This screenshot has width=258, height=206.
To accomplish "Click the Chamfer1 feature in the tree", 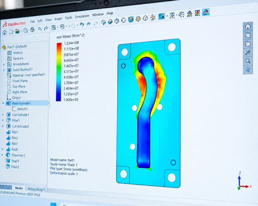I will click(18, 155).
